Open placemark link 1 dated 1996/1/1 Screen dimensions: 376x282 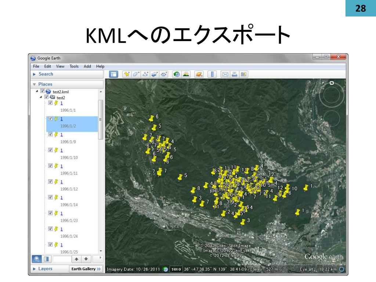pyautogui.click(x=61, y=103)
